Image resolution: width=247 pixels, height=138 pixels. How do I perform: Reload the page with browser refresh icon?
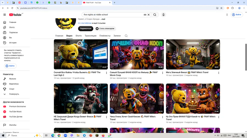12,8
